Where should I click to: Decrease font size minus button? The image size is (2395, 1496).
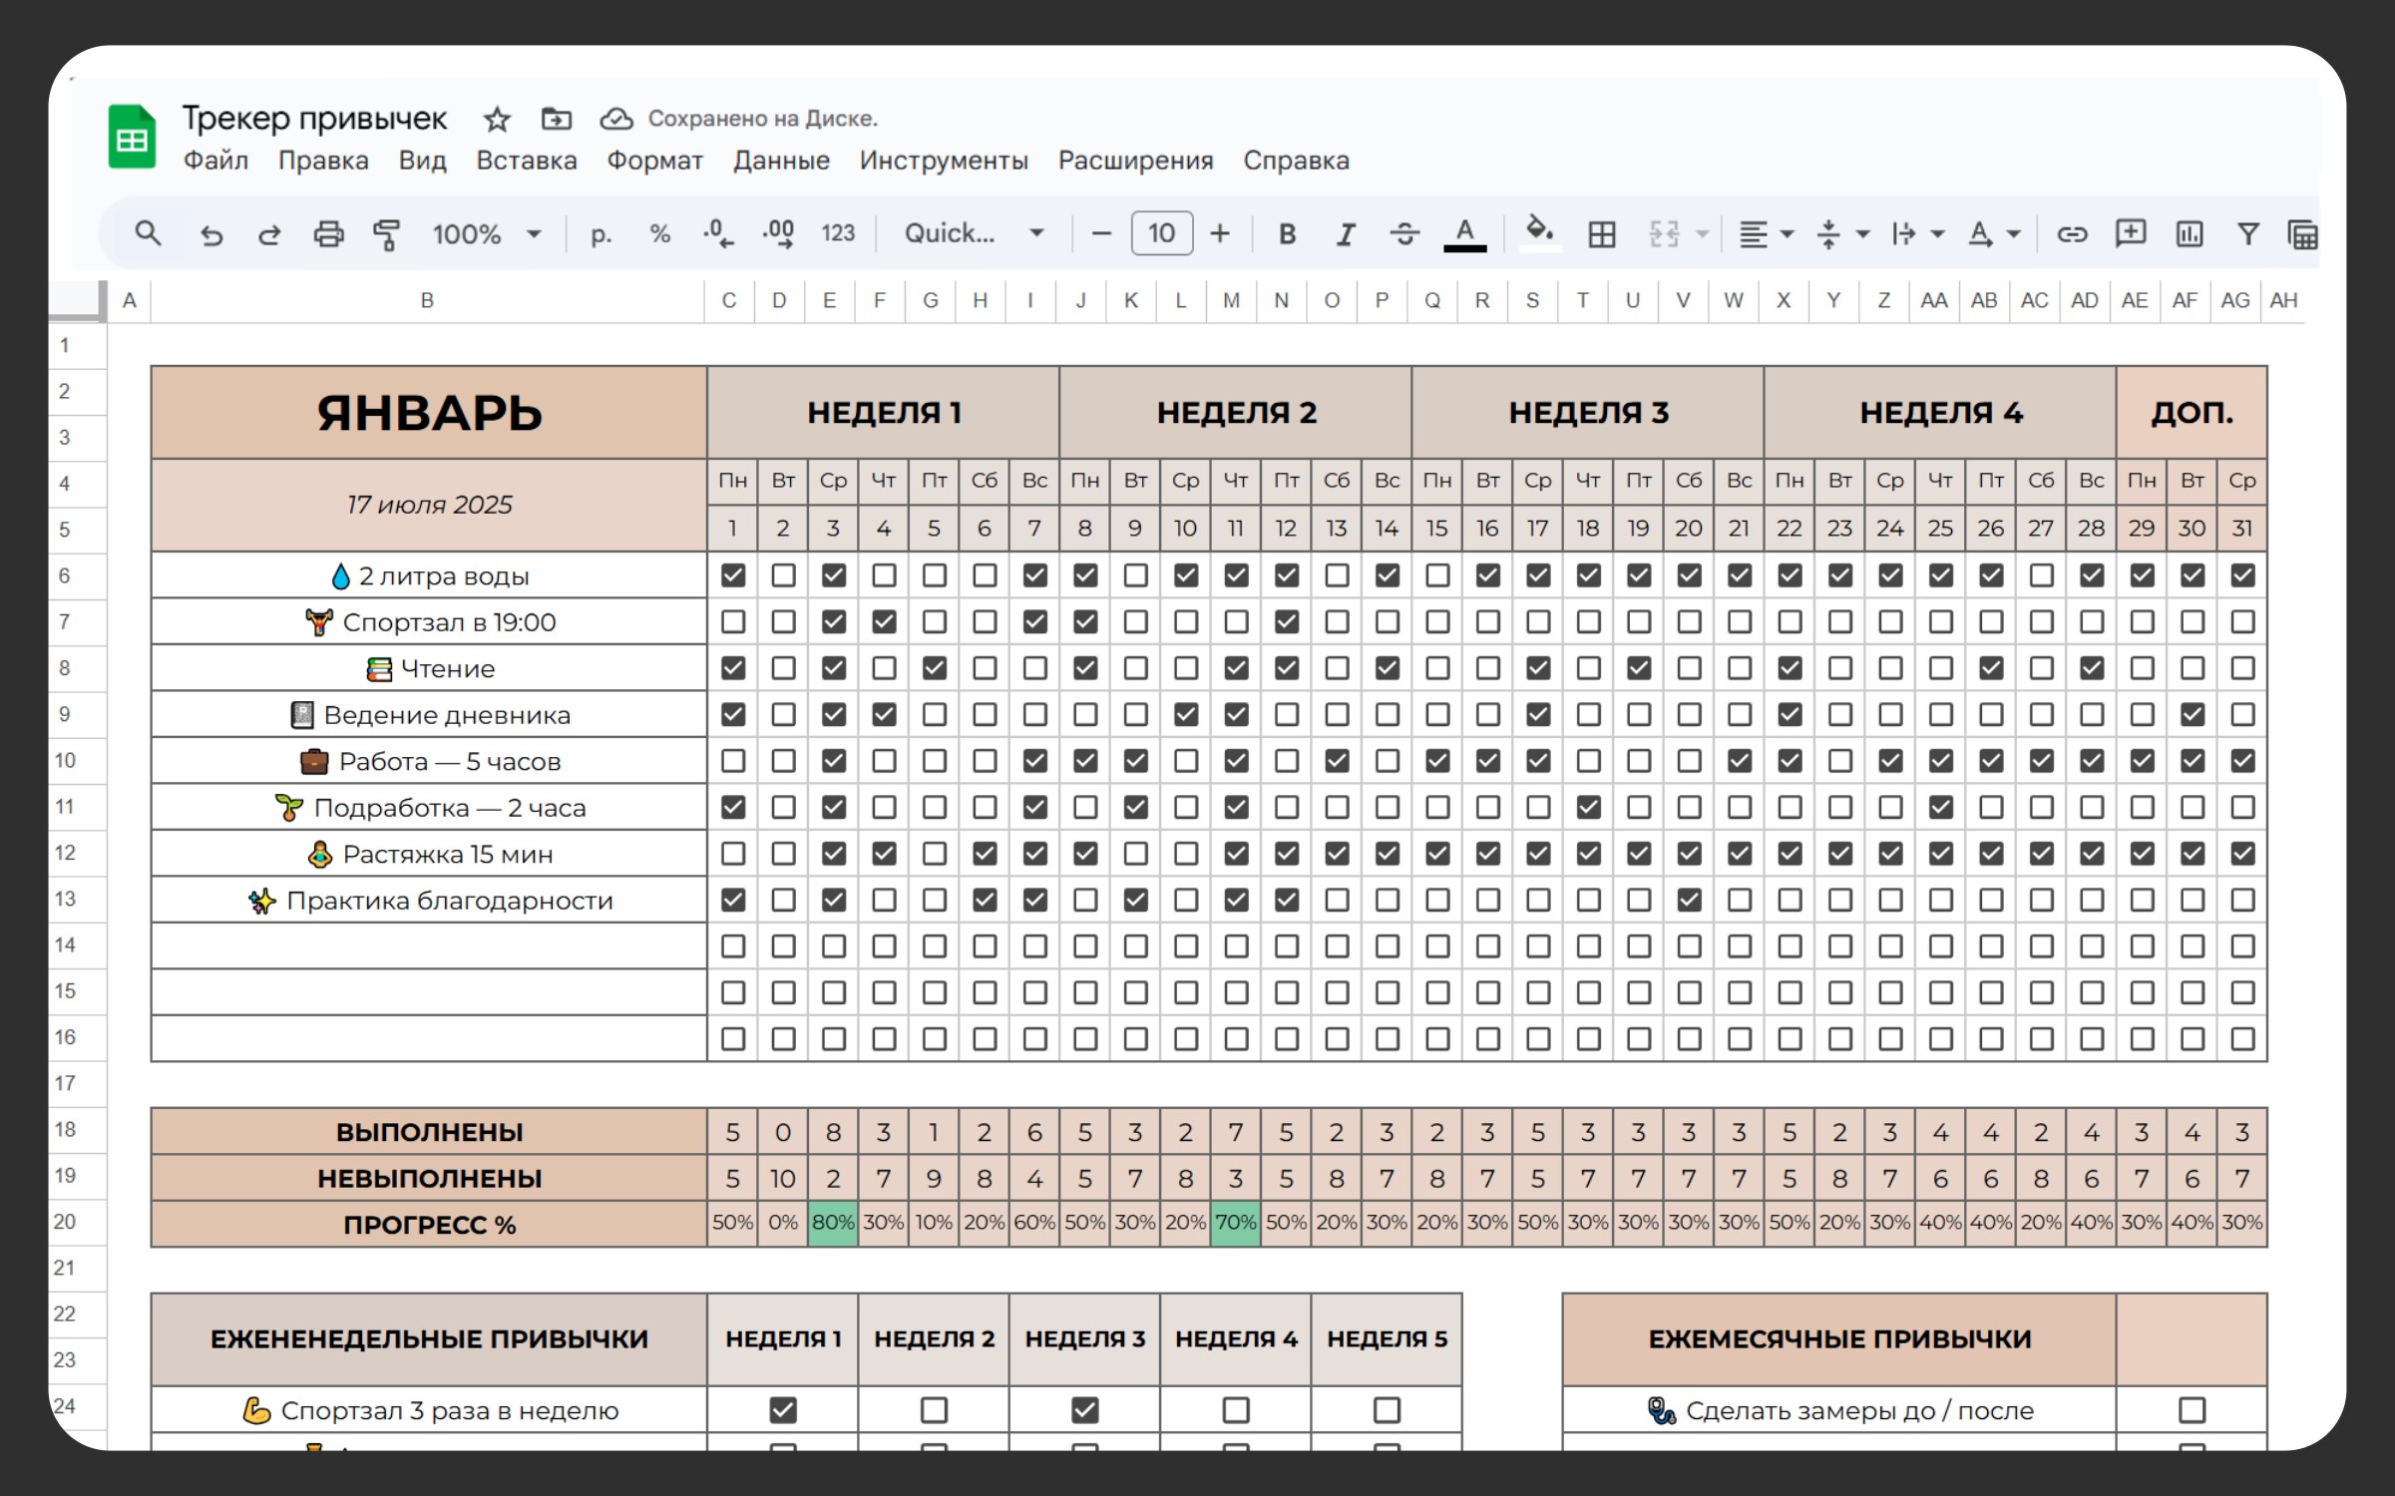[1101, 234]
